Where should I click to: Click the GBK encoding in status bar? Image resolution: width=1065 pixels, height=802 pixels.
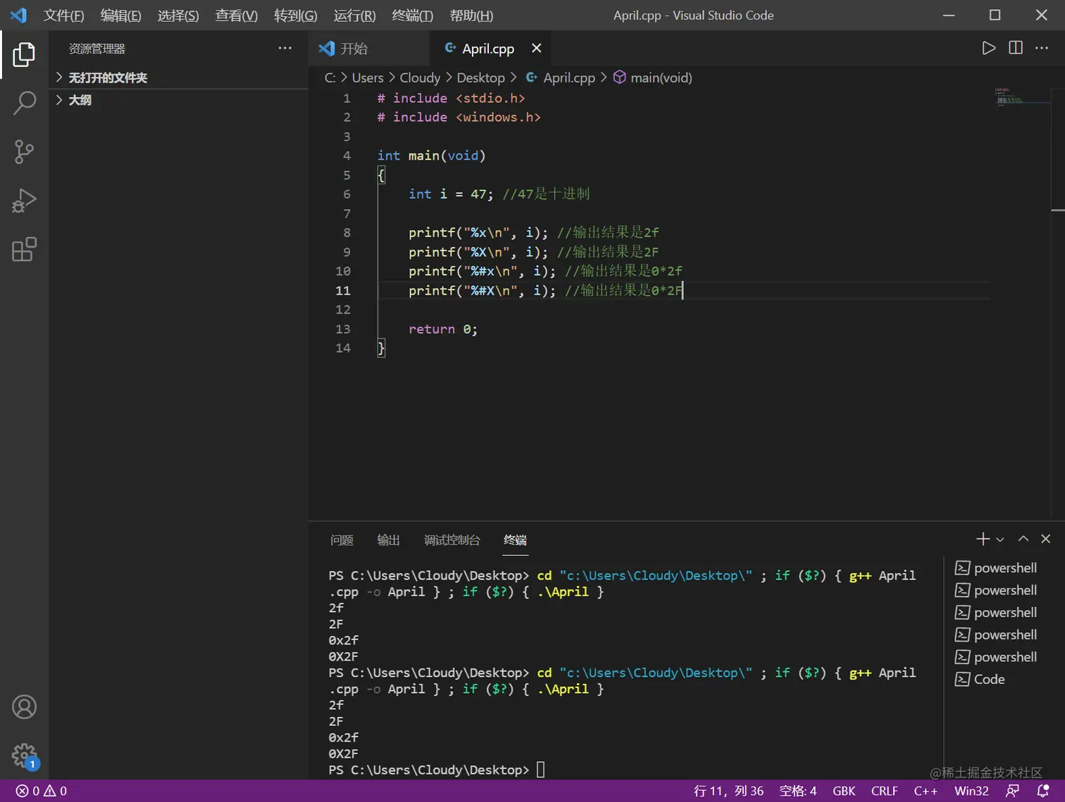coord(843,791)
